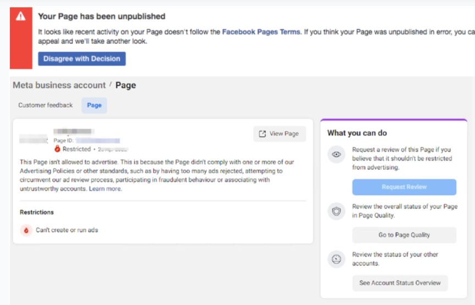This screenshot has width=475, height=305.
Task: Open See Account Status Overview
Action: pyautogui.click(x=400, y=283)
